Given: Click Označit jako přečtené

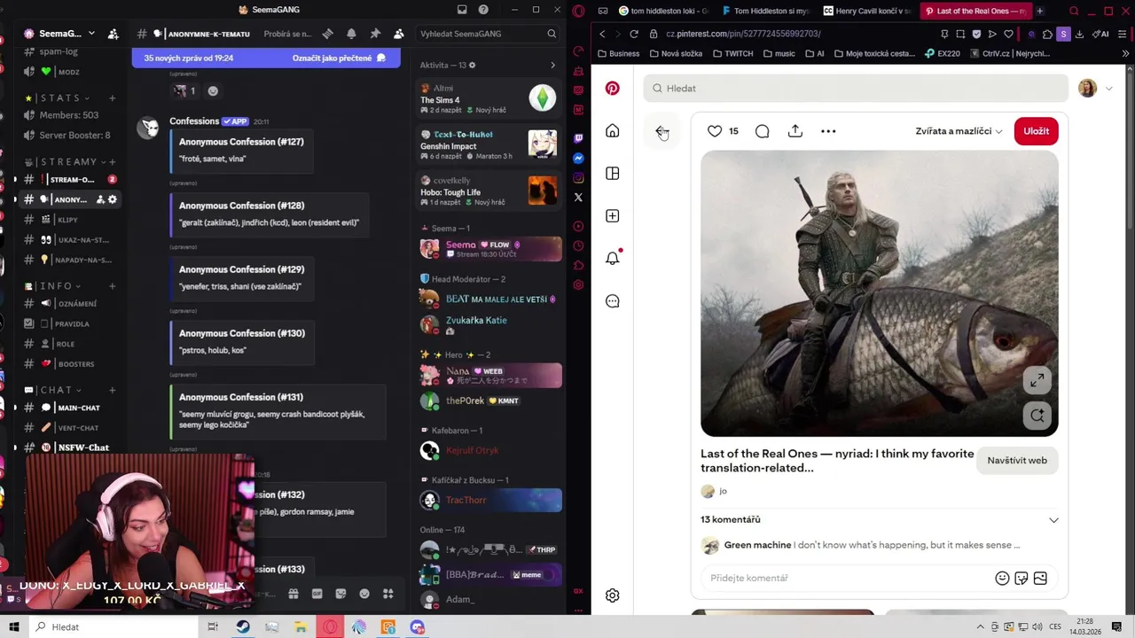Looking at the screenshot, I should pos(339,58).
